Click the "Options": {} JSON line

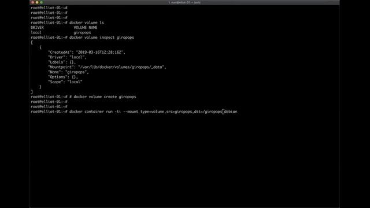click(x=63, y=77)
